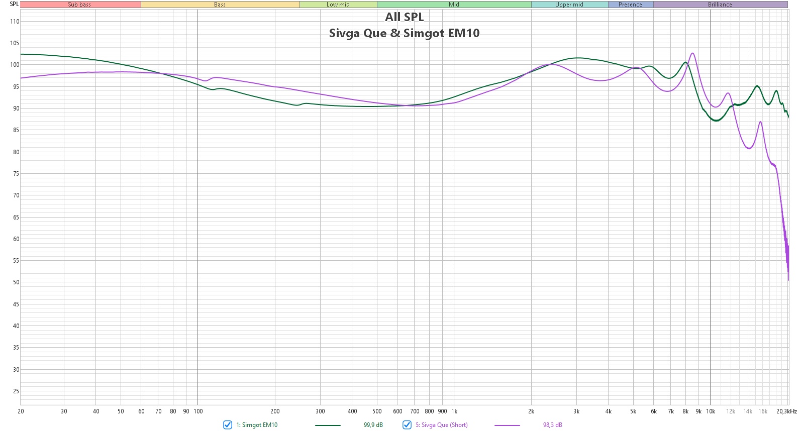
Task: Click the 20 Hz frequency tick label
Action: [21, 411]
